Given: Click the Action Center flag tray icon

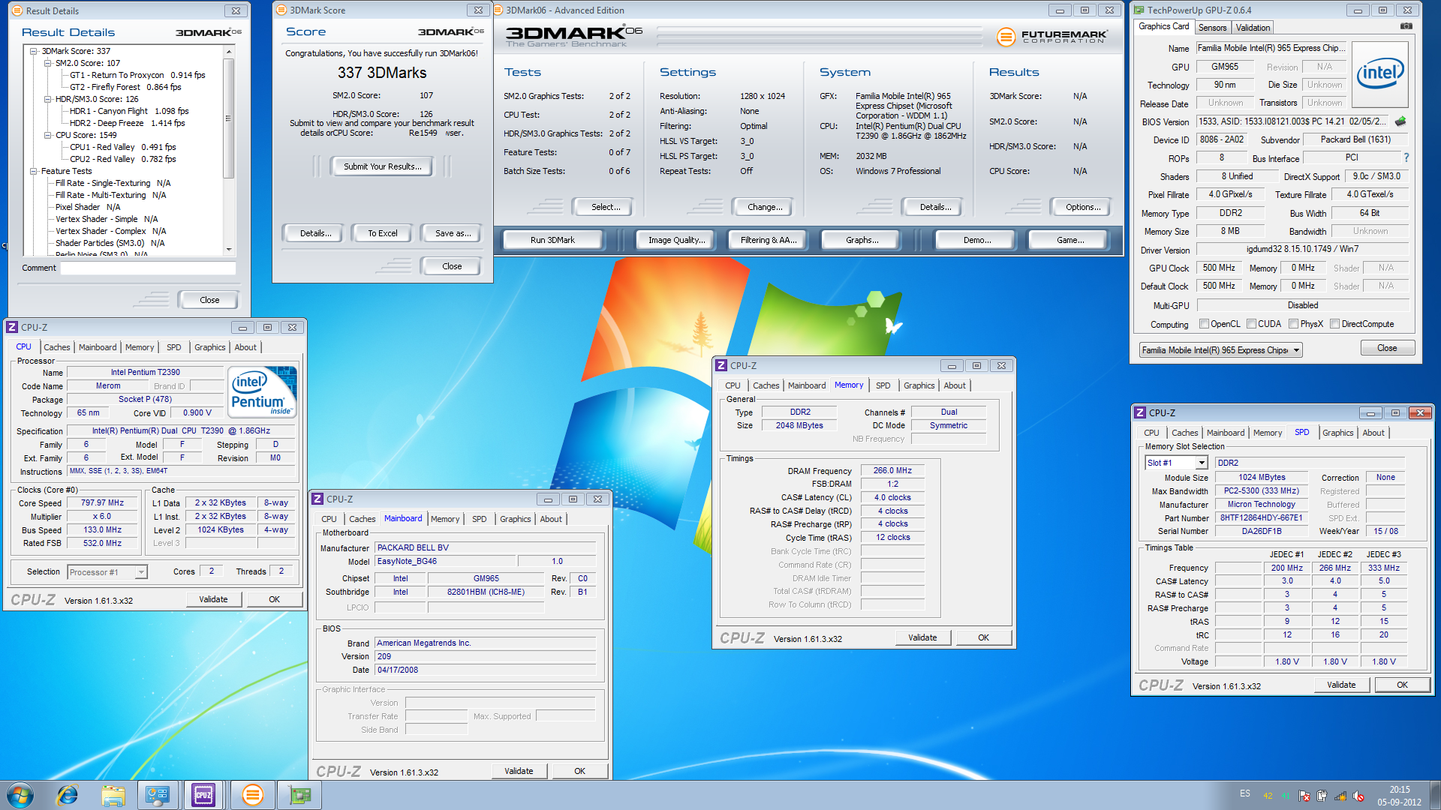Looking at the screenshot, I should pos(1304,796).
